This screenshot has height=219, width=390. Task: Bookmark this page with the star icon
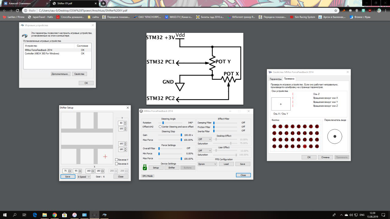(x=336, y=10)
